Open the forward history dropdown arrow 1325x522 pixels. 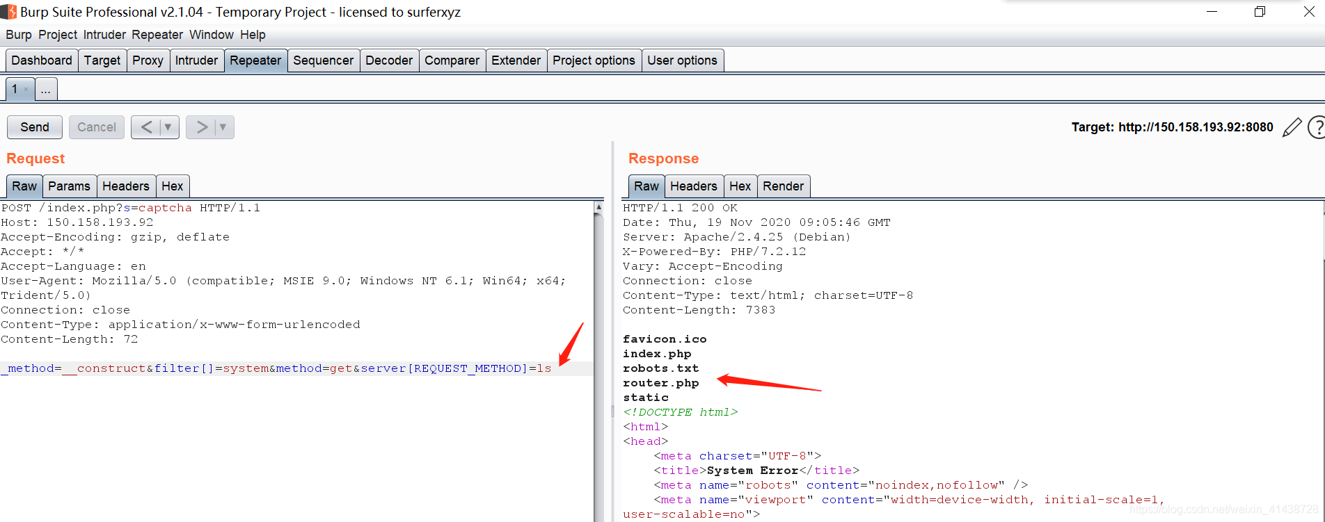pos(223,127)
